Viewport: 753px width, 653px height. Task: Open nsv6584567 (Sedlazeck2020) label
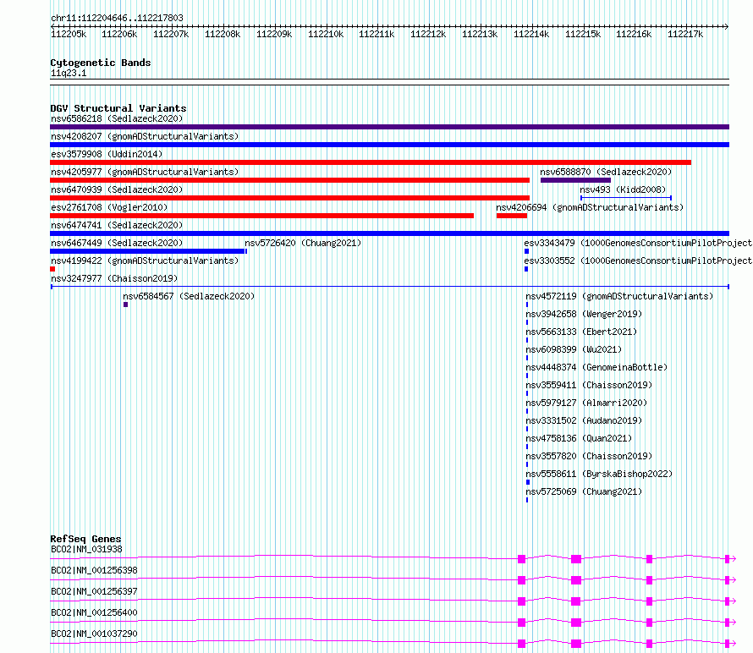coord(189,296)
